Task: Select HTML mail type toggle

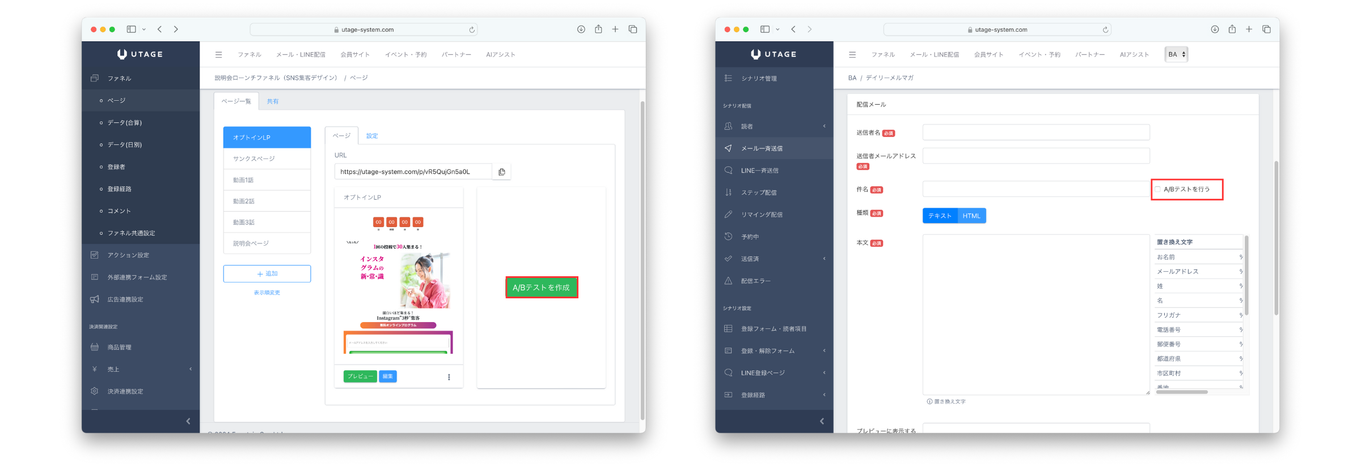Action: tap(971, 216)
